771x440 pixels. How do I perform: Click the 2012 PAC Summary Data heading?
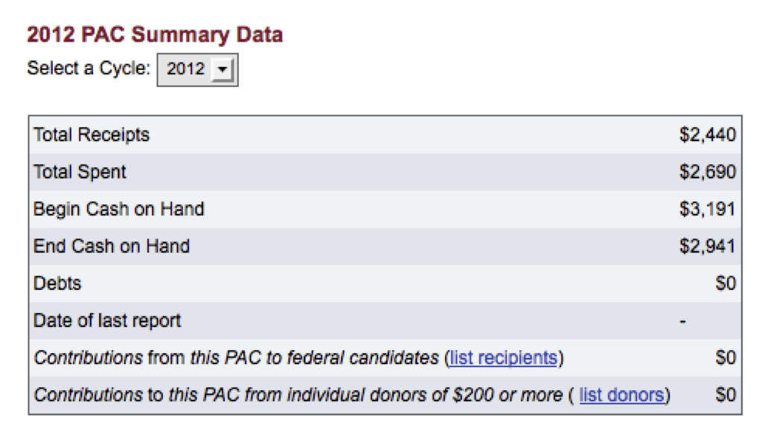155,34
